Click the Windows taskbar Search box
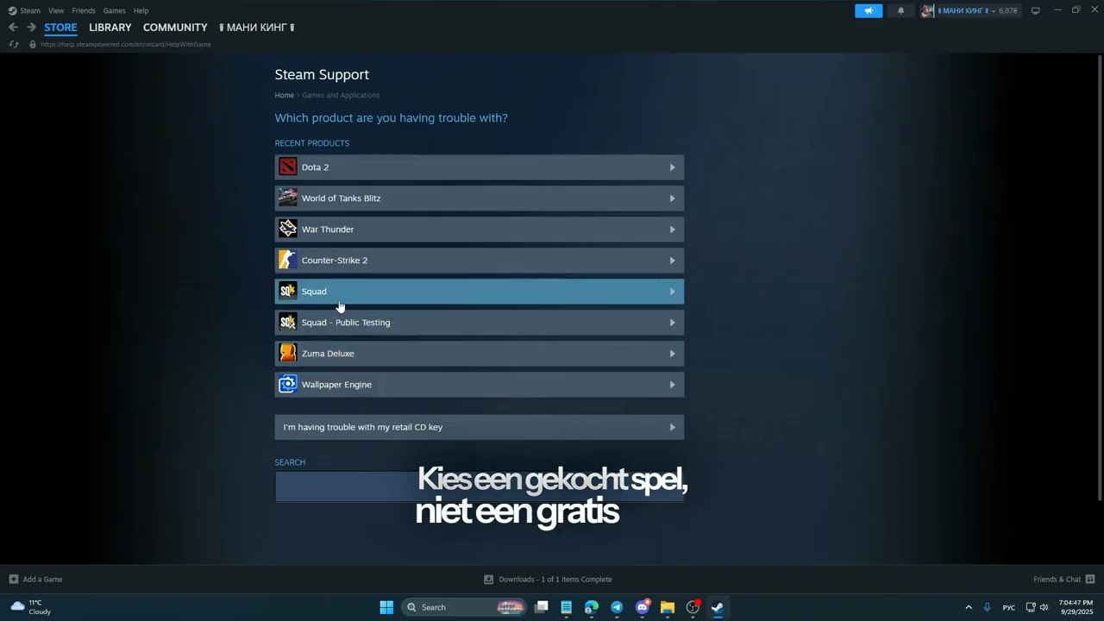The image size is (1104, 621). [x=464, y=607]
